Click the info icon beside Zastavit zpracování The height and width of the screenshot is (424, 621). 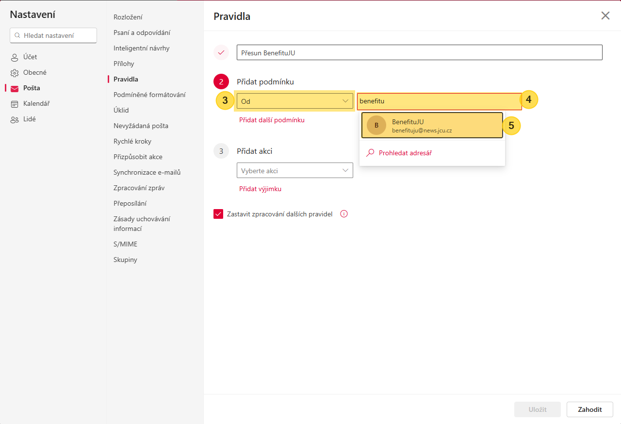pyautogui.click(x=344, y=214)
